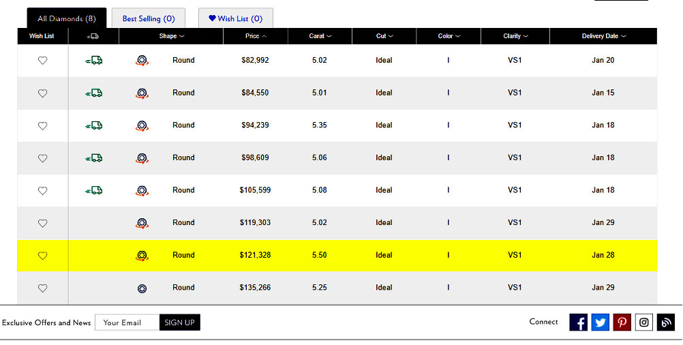The image size is (683, 345).
Task: Open Facebook social icon
Action: click(x=578, y=322)
